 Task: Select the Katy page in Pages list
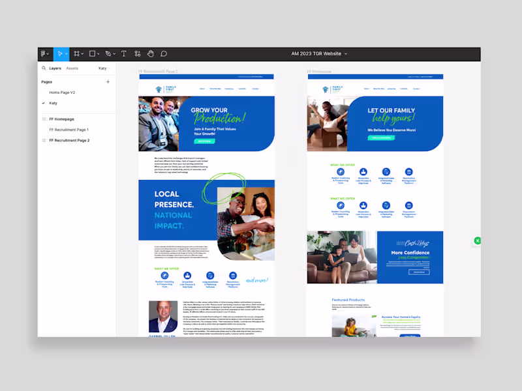tap(53, 103)
